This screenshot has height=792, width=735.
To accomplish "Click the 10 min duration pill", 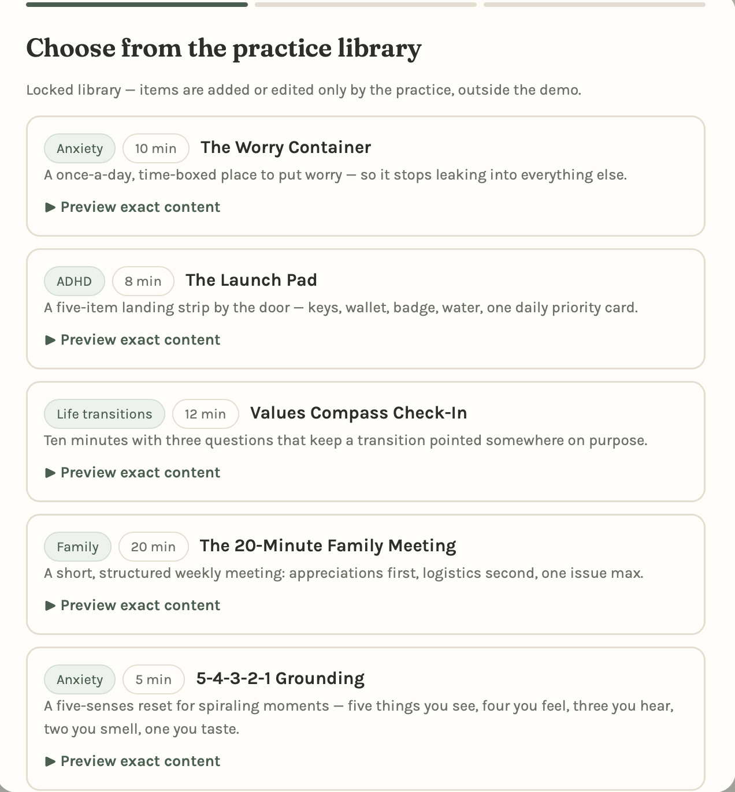I will [x=156, y=148].
